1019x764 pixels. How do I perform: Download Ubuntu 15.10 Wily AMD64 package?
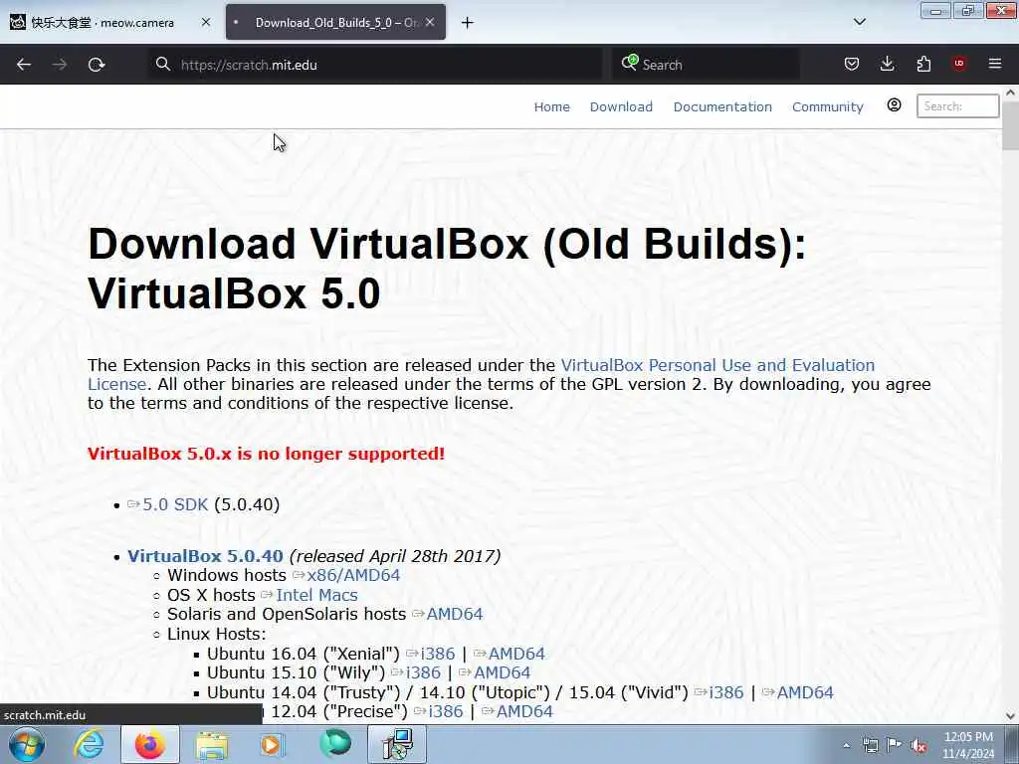pyautogui.click(x=502, y=672)
